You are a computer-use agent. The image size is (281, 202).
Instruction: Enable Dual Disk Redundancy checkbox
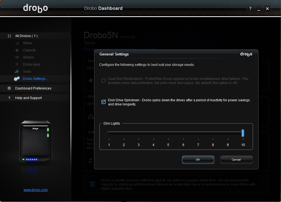(x=103, y=81)
